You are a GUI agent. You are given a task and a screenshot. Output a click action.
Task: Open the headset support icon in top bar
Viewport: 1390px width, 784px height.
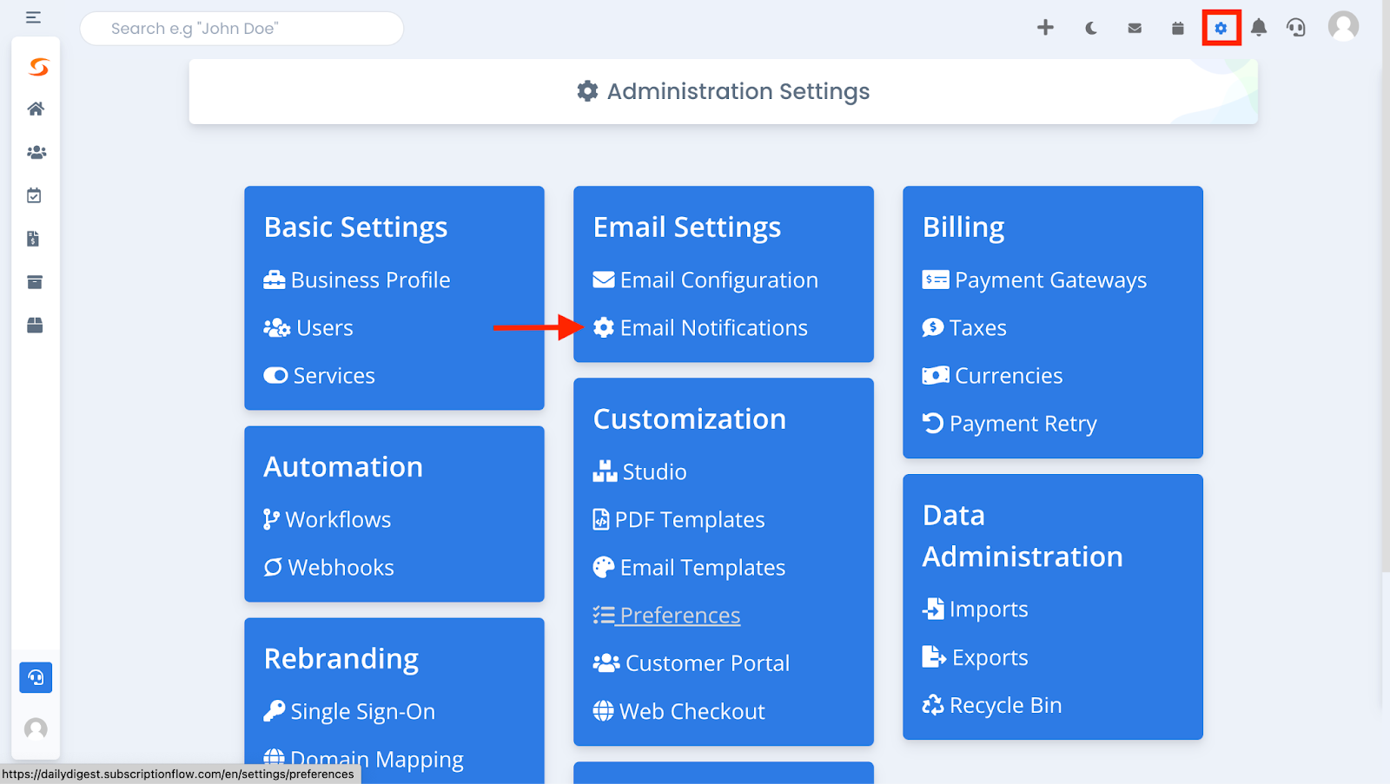1296,28
